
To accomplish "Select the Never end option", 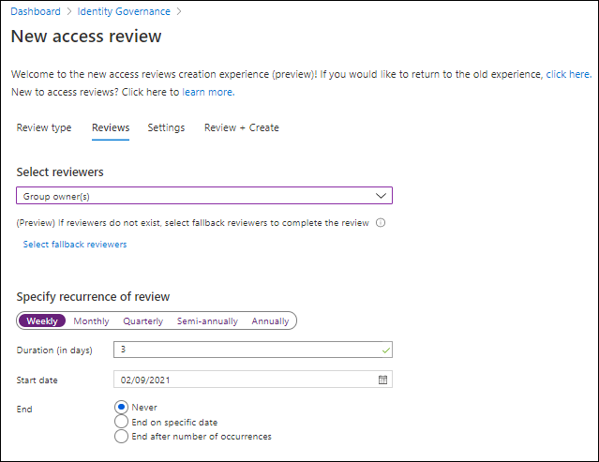I will click(120, 408).
